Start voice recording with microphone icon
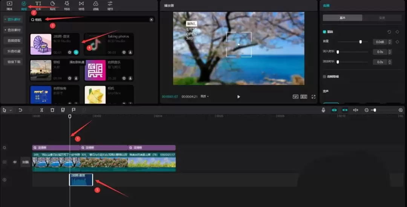This screenshot has height=207, width=407. [323, 110]
